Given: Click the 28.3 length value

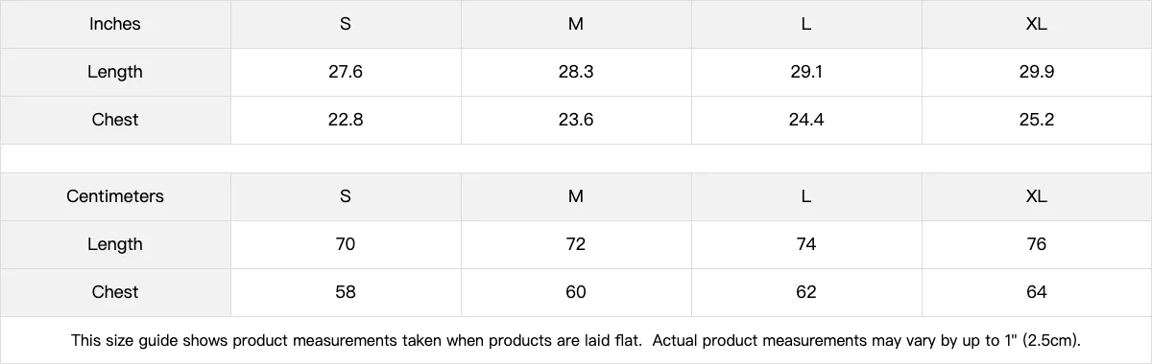Looking at the screenshot, I should [576, 72].
